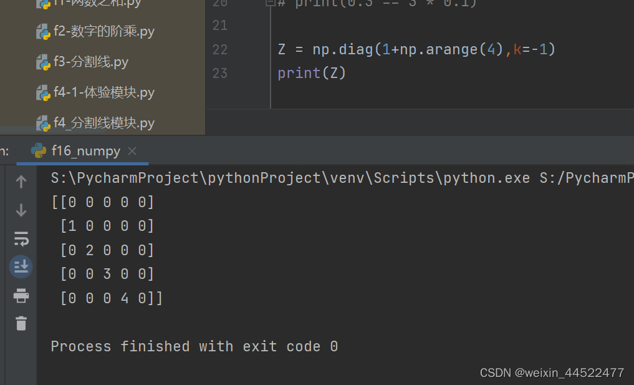
Task: Click on np.diag in the line 22 code
Action: tap(343, 49)
